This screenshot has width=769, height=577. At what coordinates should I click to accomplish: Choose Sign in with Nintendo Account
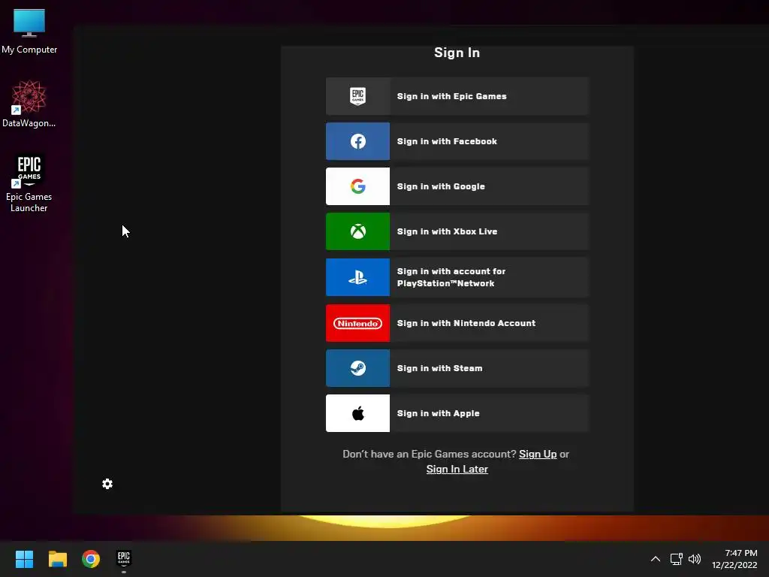[457, 323]
